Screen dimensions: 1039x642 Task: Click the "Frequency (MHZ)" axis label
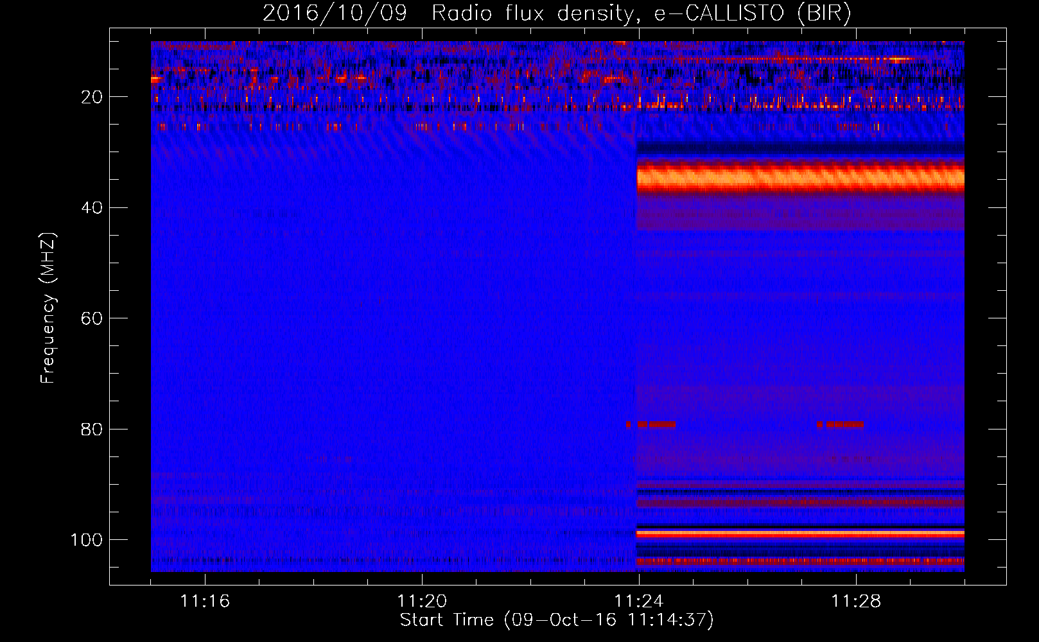click(48, 308)
